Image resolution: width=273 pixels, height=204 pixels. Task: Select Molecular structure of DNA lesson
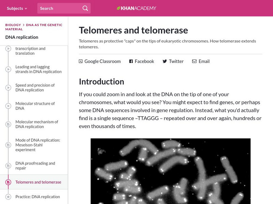[x=35, y=106]
